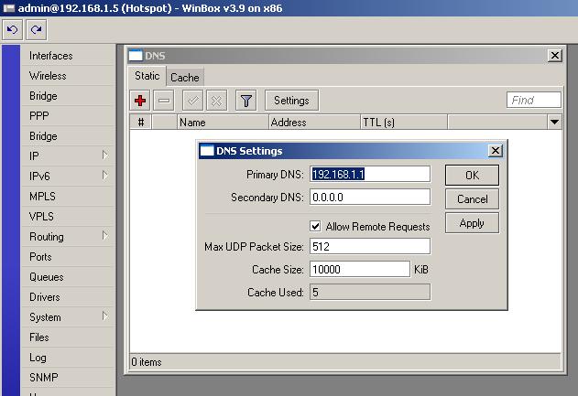
Task: Open Wireless in the sidebar
Action: tap(68, 76)
